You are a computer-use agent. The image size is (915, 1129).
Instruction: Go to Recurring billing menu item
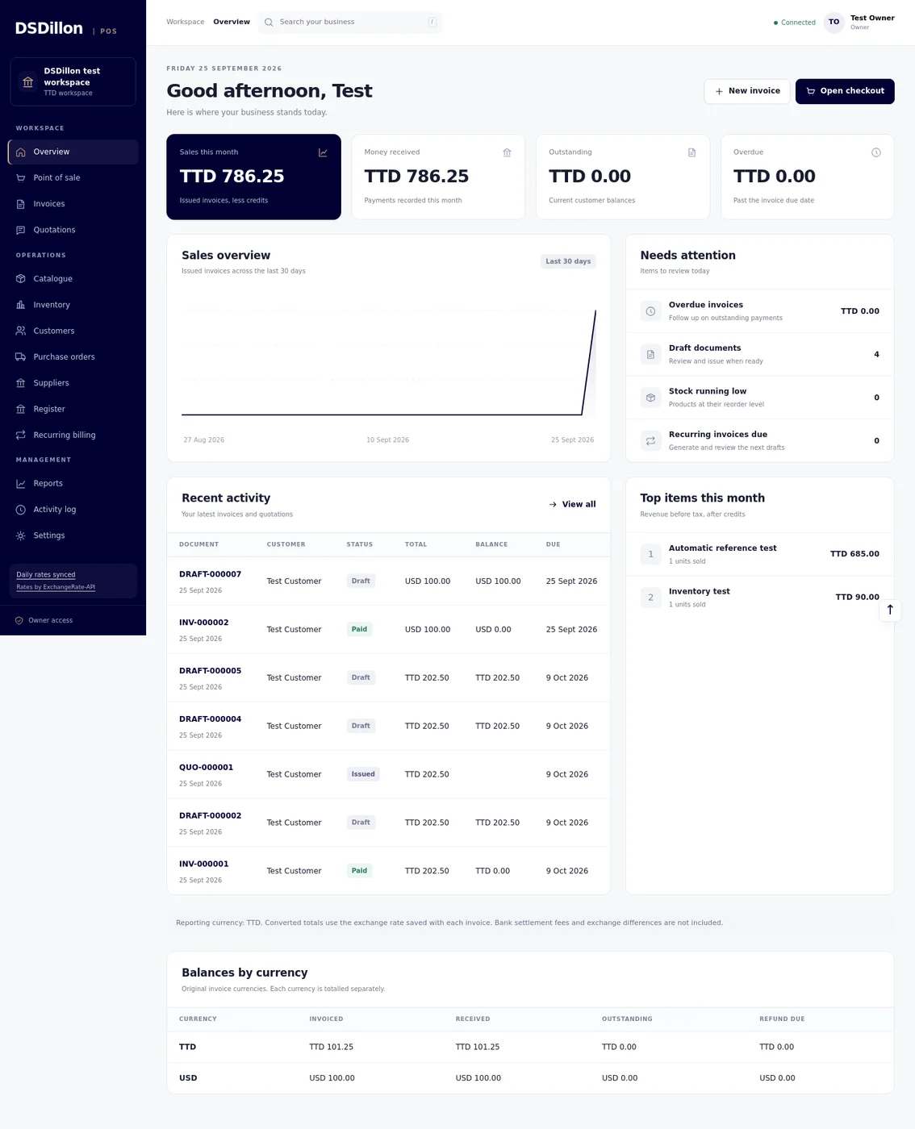pos(73,435)
